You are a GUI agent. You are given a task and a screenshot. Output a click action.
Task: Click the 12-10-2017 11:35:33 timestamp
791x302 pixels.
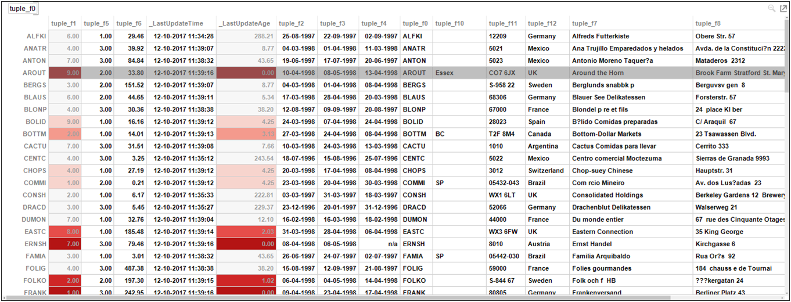click(x=181, y=195)
